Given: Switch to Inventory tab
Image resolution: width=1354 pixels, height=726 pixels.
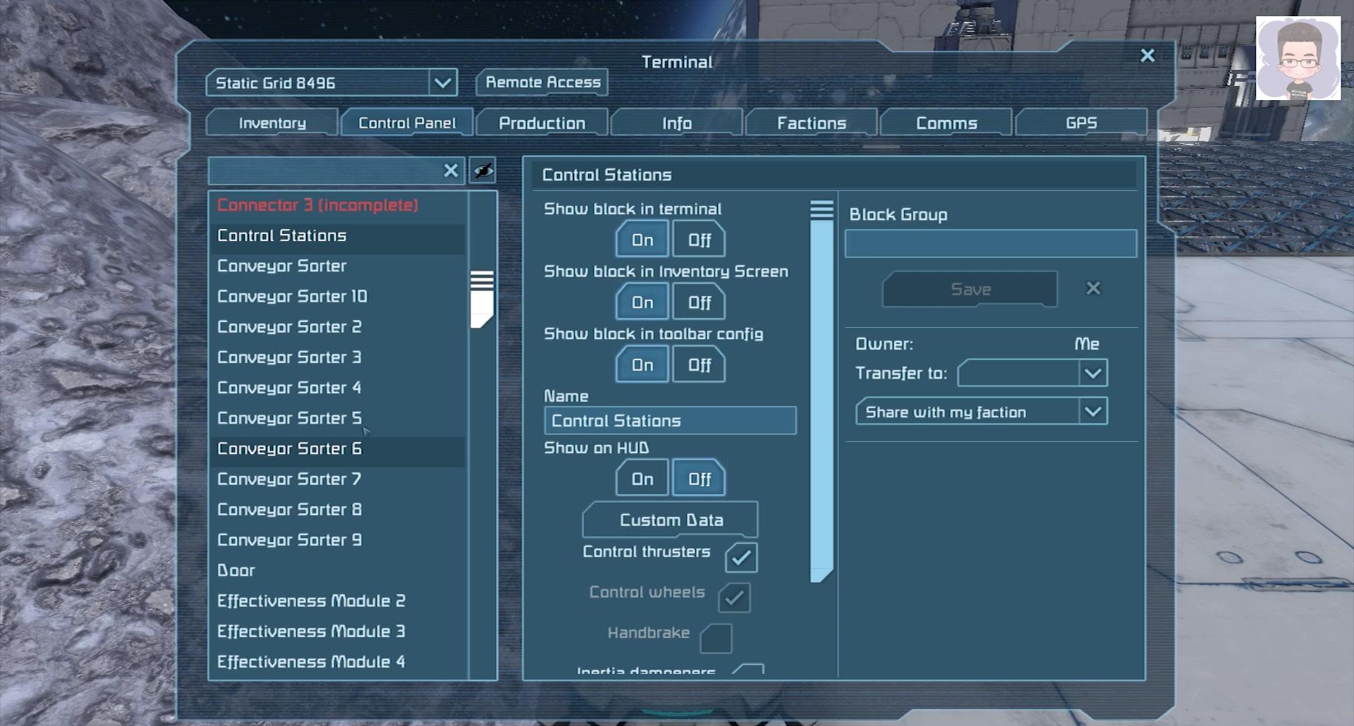Looking at the screenshot, I should click(x=272, y=123).
